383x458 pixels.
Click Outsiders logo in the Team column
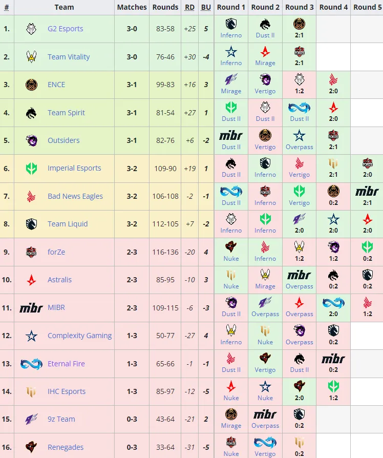click(x=31, y=140)
